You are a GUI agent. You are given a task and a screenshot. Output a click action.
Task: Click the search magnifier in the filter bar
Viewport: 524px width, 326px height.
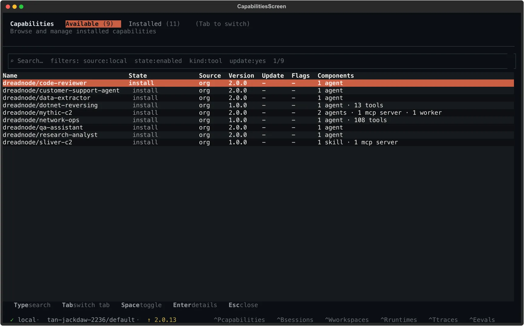pyautogui.click(x=12, y=61)
